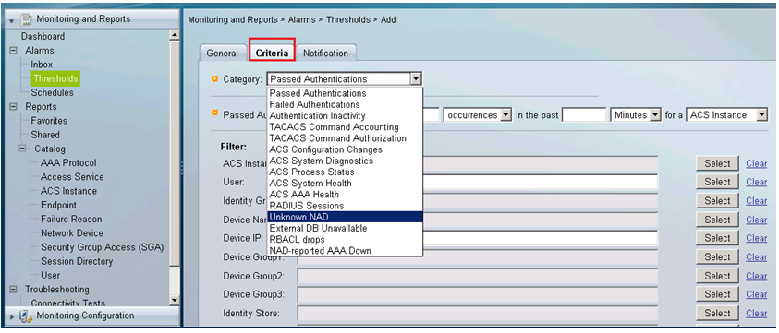The height and width of the screenshot is (333, 779).
Task: Switch to the General tab
Action: 222,54
